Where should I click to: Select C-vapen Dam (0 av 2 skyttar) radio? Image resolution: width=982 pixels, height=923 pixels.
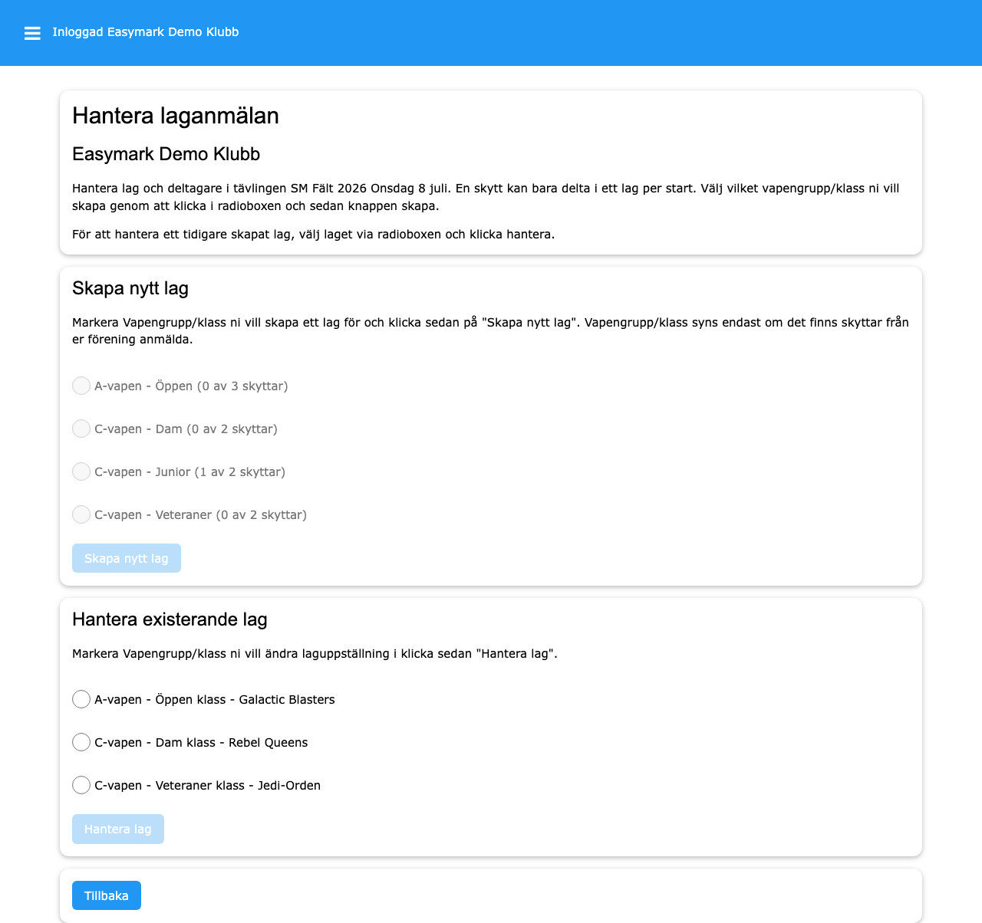(x=81, y=429)
